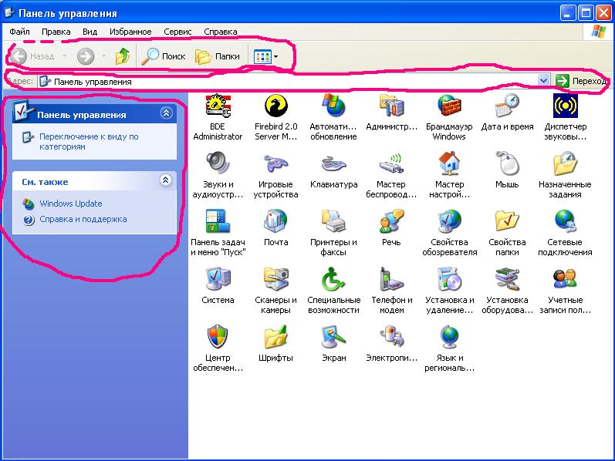Collapse the Панель управления side panel
The image size is (615, 461).
166,113
